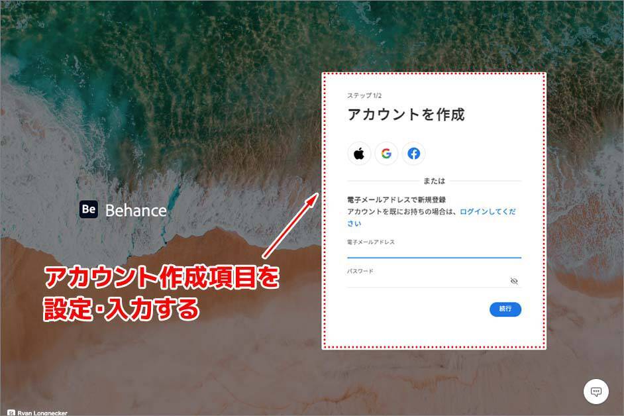Viewport: 624px width, 416px height.
Task: Click the Behance wordmark text
Action: coord(136,211)
